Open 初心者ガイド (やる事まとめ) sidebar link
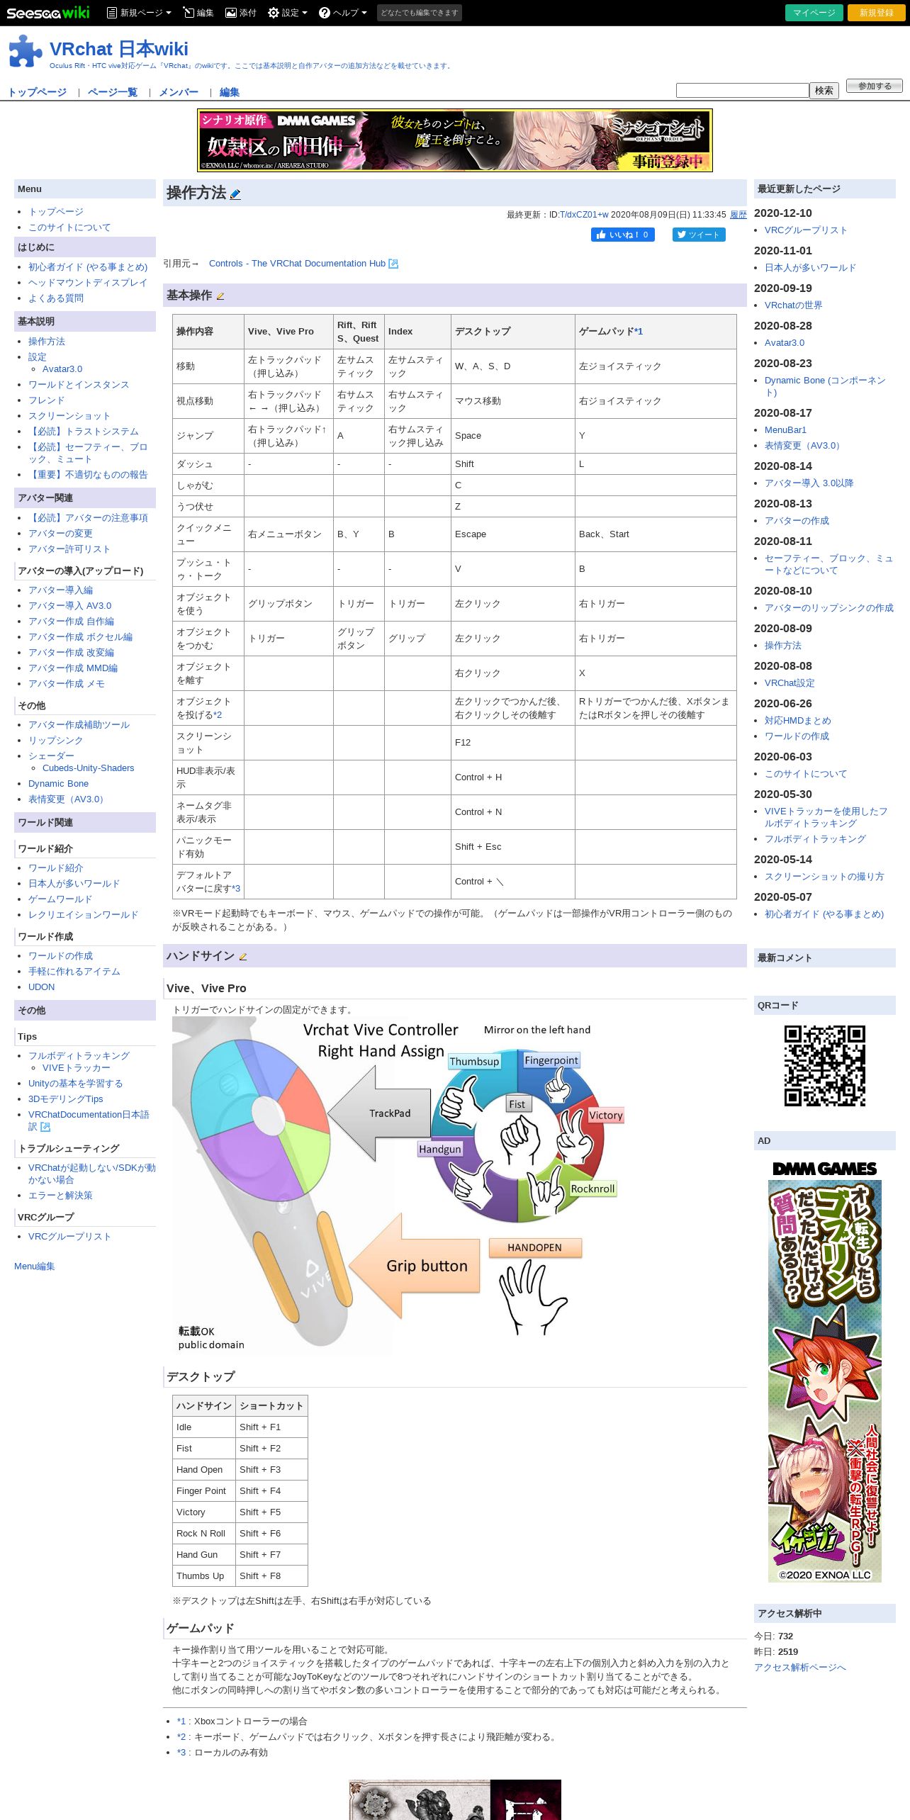 tap(88, 267)
